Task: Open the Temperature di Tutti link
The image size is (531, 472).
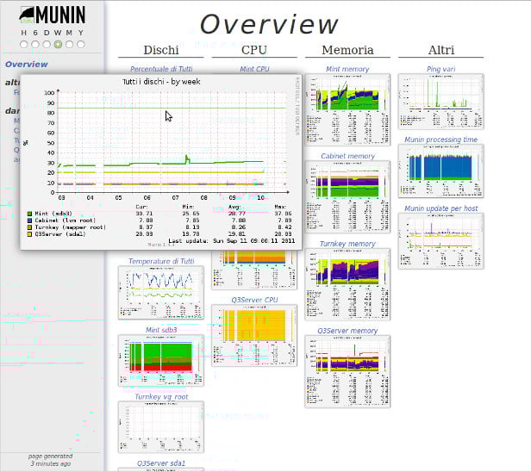Action: tap(161, 261)
